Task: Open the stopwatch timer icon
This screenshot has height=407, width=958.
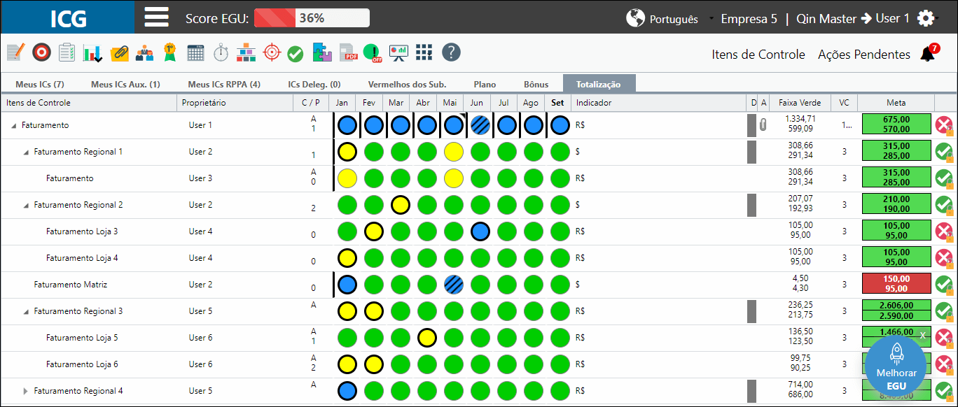Action: tap(221, 52)
